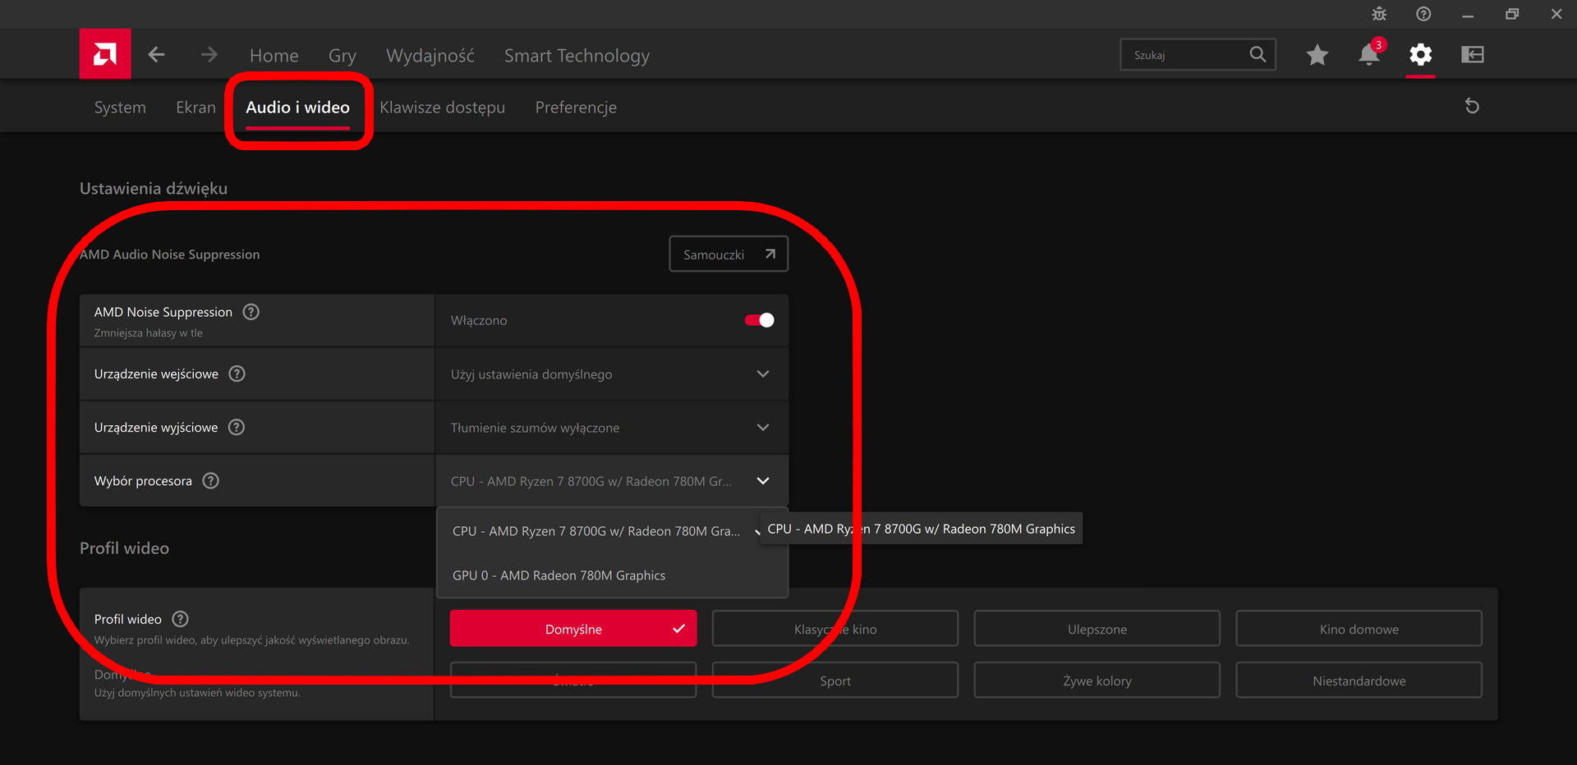Expand Urządzenie wejściowe dropdown
The width and height of the screenshot is (1577, 765).
(x=612, y=374)
